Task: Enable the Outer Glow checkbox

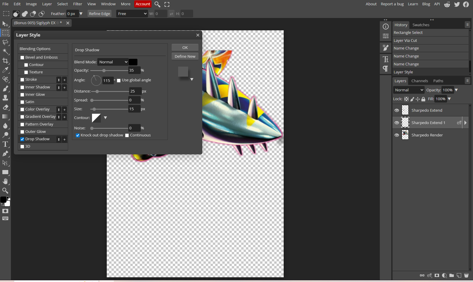Action: point(22,132)
